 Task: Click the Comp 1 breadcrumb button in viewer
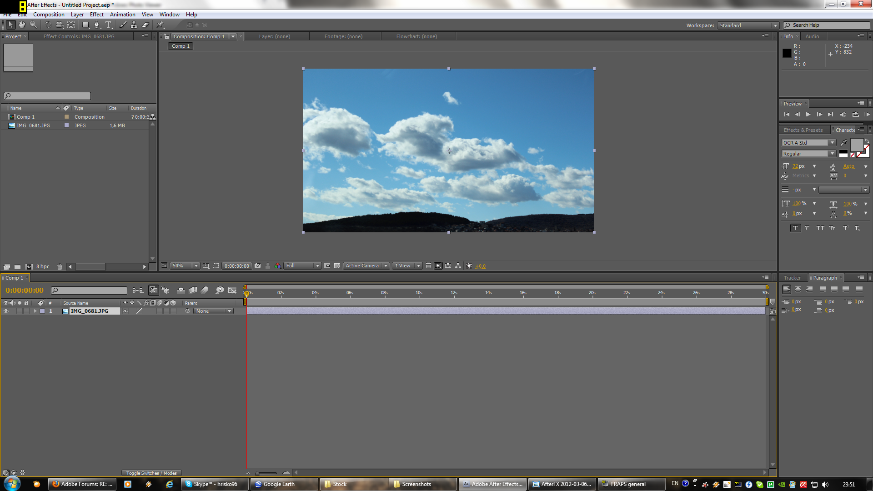click(181, 46)
